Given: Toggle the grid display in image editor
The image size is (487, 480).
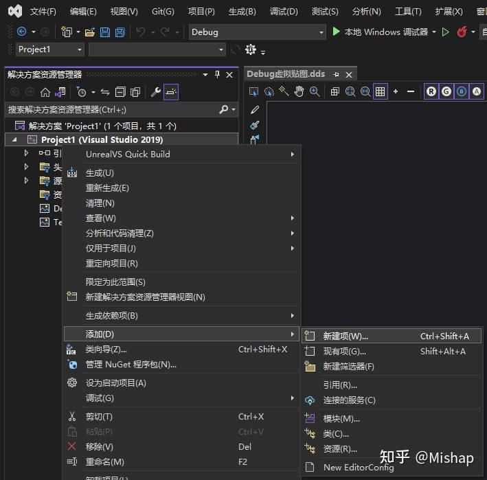Looking at the screenshot, I should pos(381,91).
